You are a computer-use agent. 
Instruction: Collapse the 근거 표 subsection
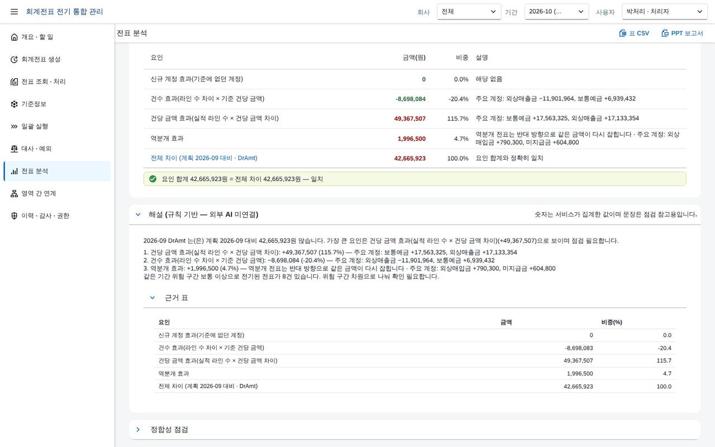[x=152, y=298]
